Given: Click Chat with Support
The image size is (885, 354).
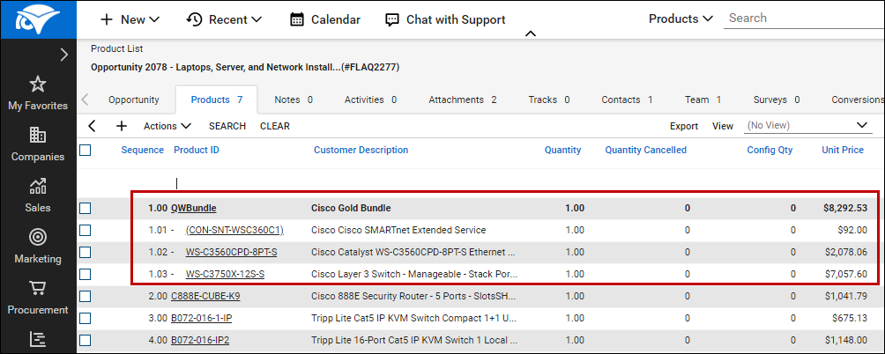Looking at the screenshot, I should [445, 19].
